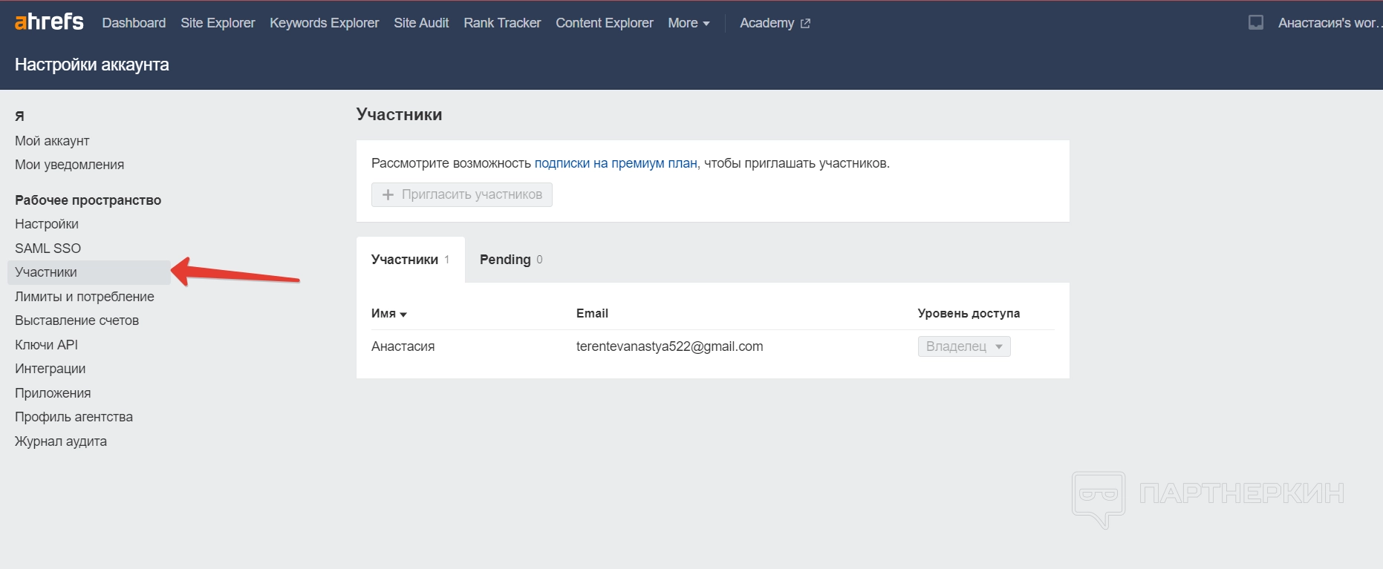Open the Анастасия's workspace account menu
Viewport: 1383px width, 569px height.
pos(1327,23)
